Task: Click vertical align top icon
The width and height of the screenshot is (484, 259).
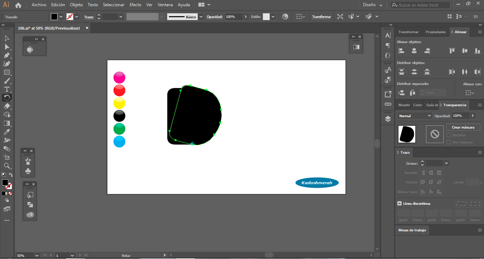Action: pos(452,51)
